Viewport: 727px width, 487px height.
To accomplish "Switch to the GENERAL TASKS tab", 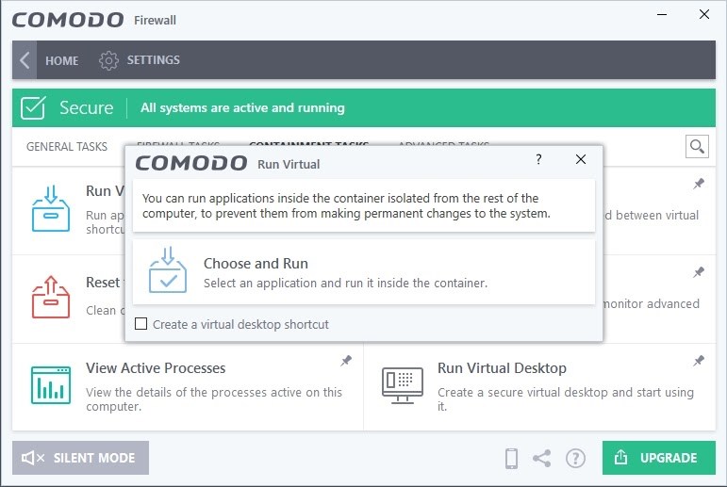I will pyautogui.click(x=67, y=146).
